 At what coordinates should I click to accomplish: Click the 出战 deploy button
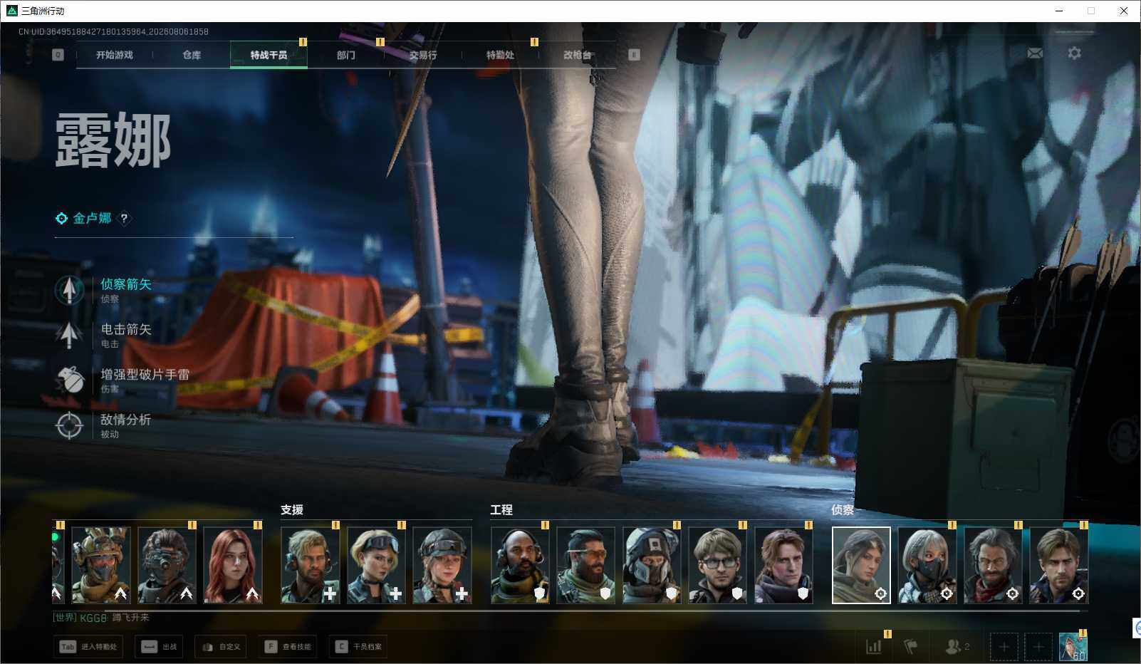tap(160, 647)
